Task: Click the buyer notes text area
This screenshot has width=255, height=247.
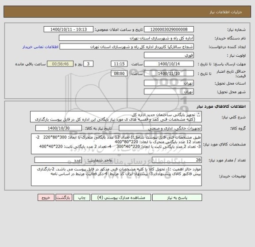Action: click(116, 176)
